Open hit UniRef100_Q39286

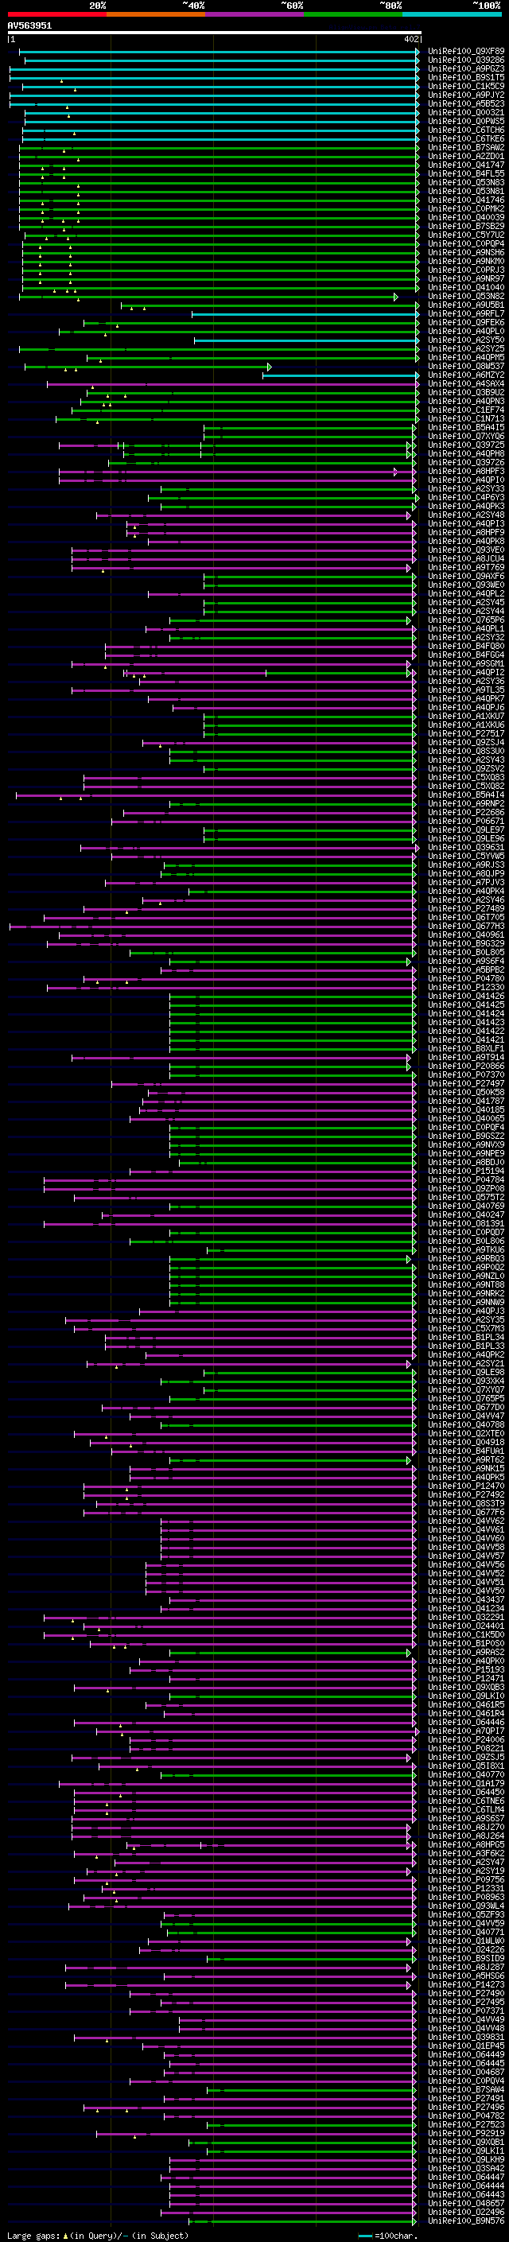click(x=465, y=60)
